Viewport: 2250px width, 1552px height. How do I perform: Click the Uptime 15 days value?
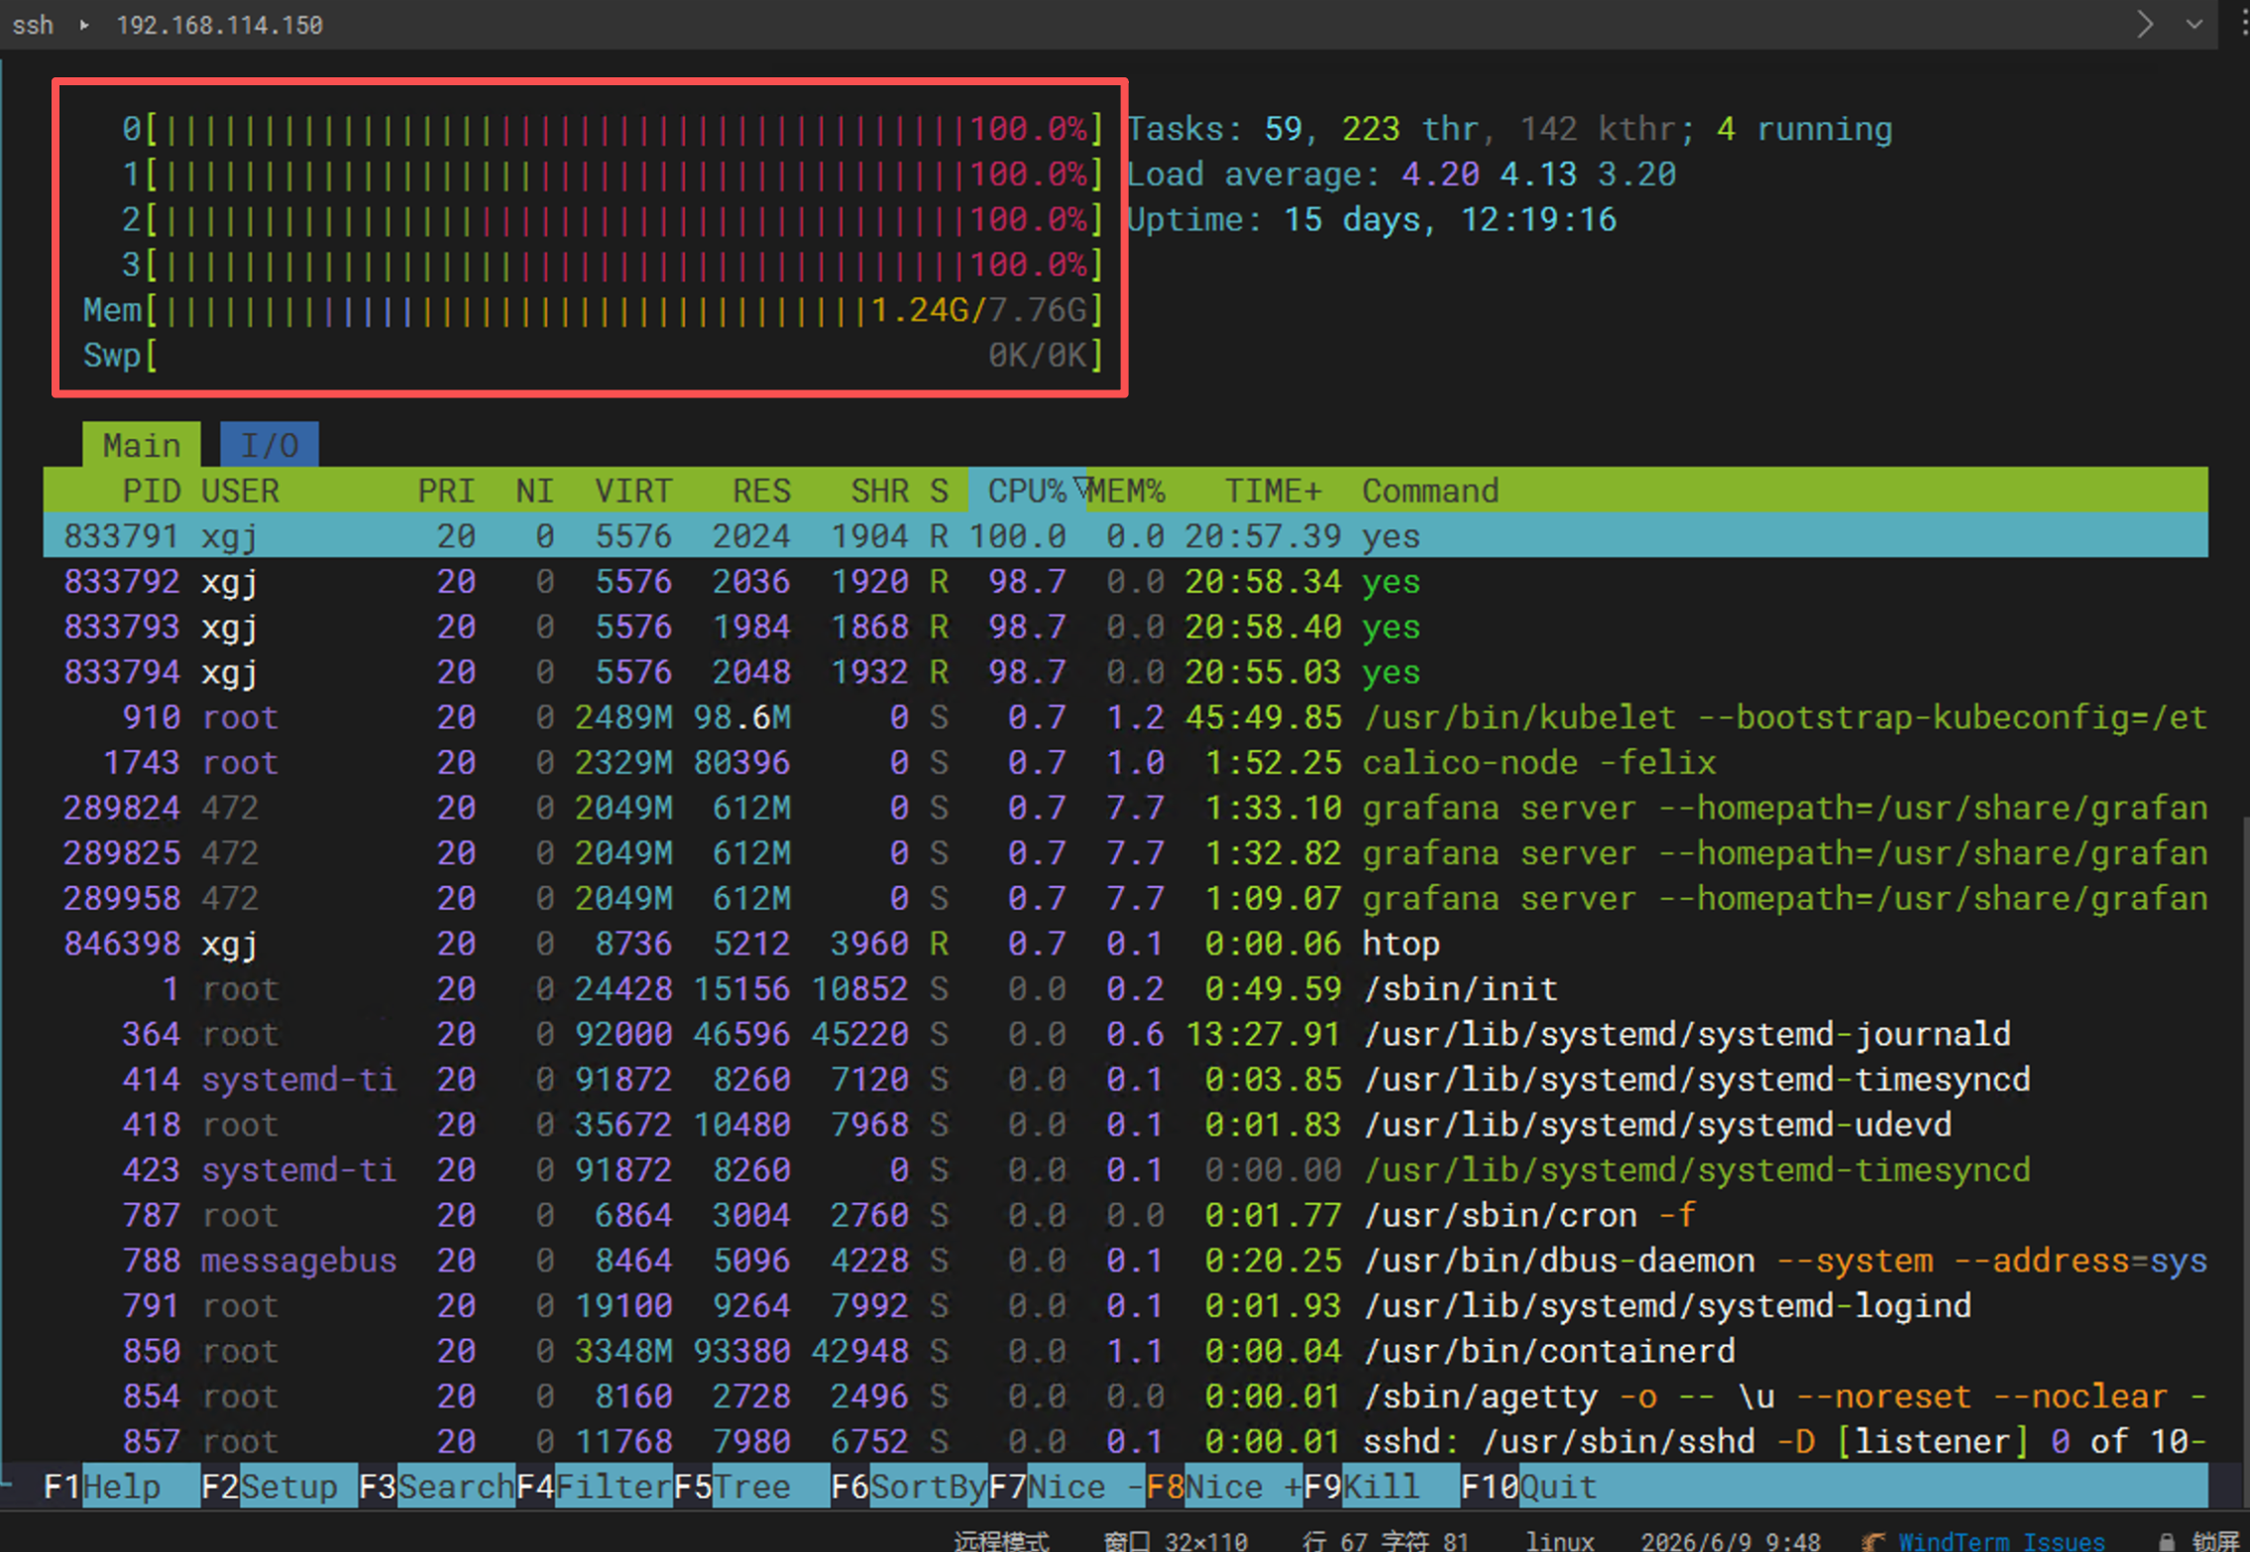tap(1450, 219)
